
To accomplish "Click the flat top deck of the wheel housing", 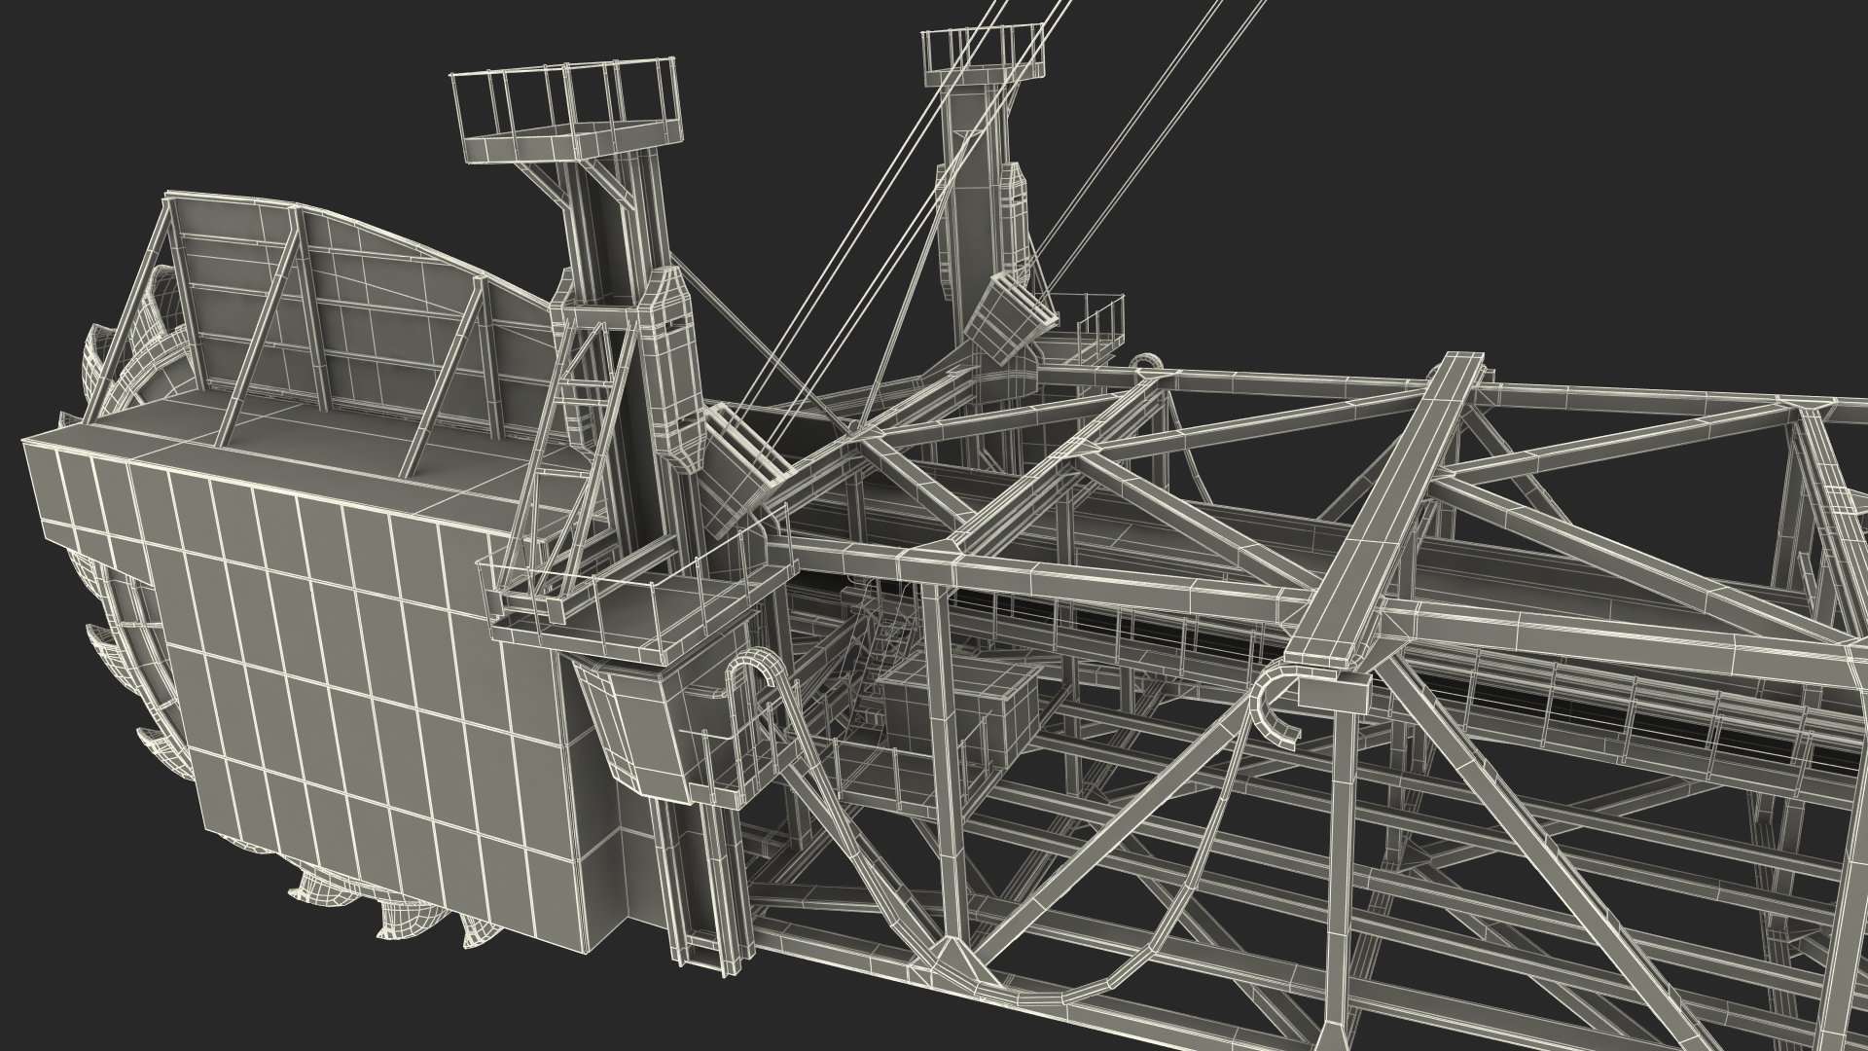I will (x=302, y=433).
